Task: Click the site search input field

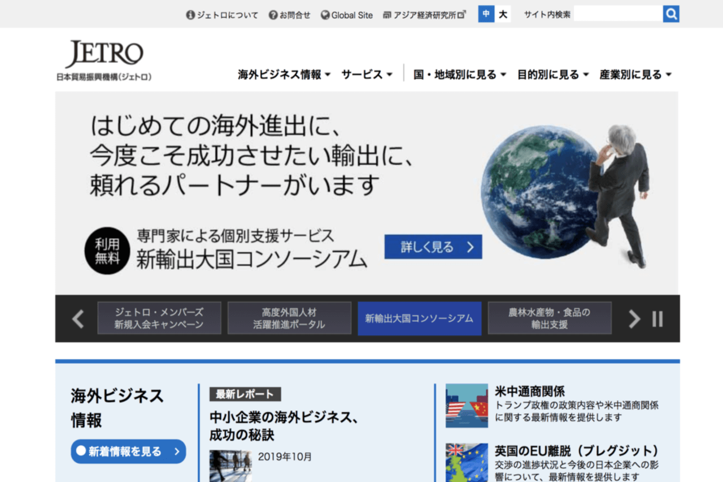Action: point(619,14)
